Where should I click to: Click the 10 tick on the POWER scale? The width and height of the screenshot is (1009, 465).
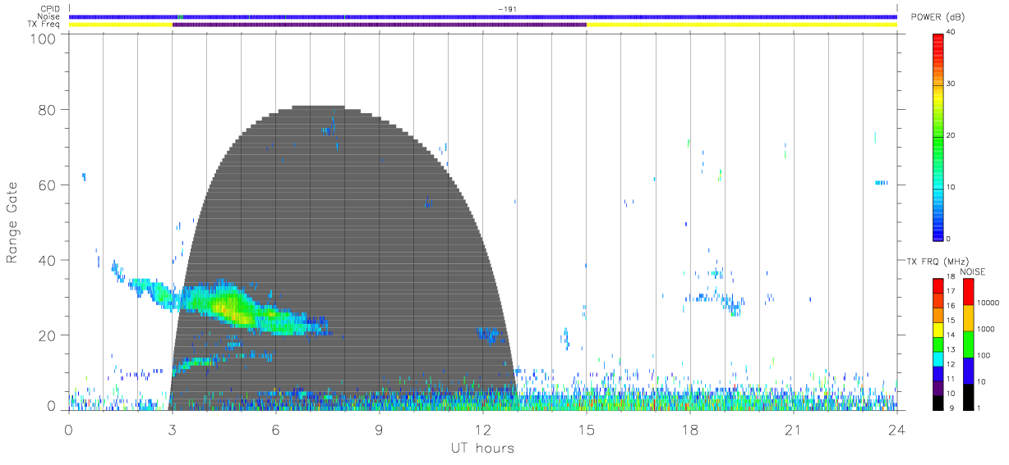[951, 187]
